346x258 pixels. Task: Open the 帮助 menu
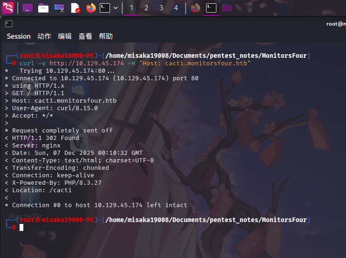point(106,36)
